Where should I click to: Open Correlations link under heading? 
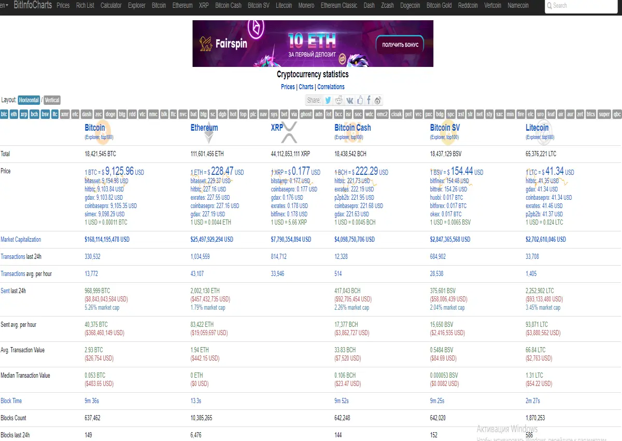(331, 87)
